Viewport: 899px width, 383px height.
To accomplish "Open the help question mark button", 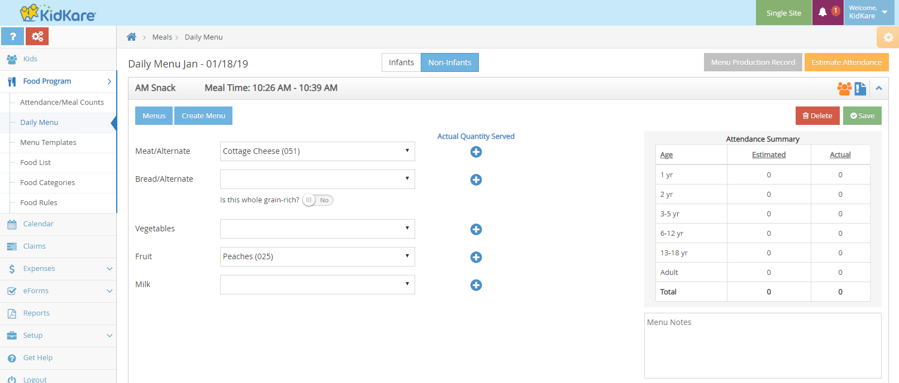I will (12, 36).
